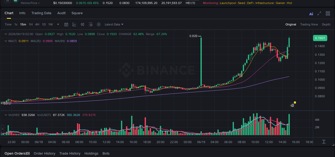Select the Time line chart option
This screenshot has height=157, width=335.
pos(8,24)
